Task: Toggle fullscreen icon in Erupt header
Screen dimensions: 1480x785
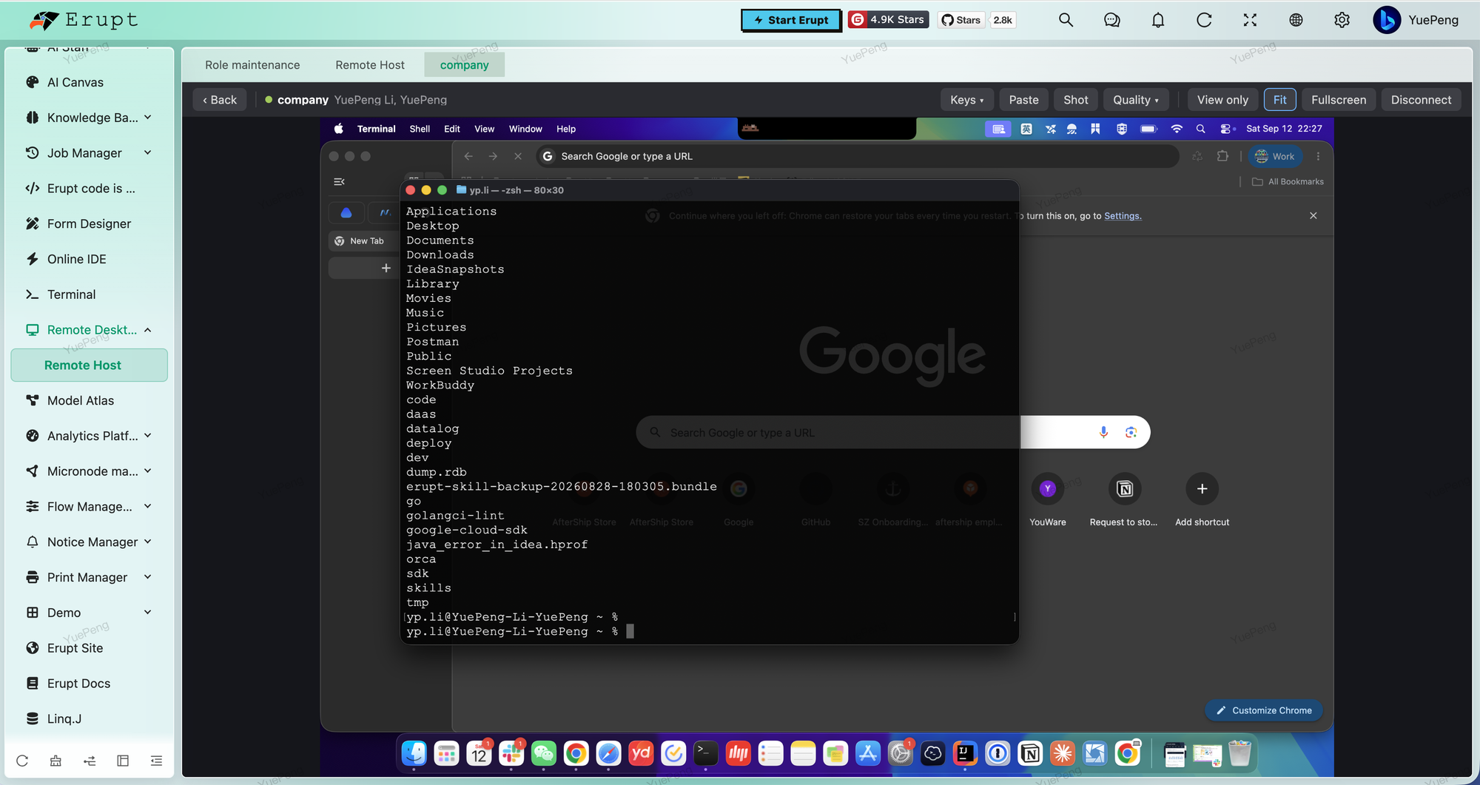Action: coord(1250,20)
